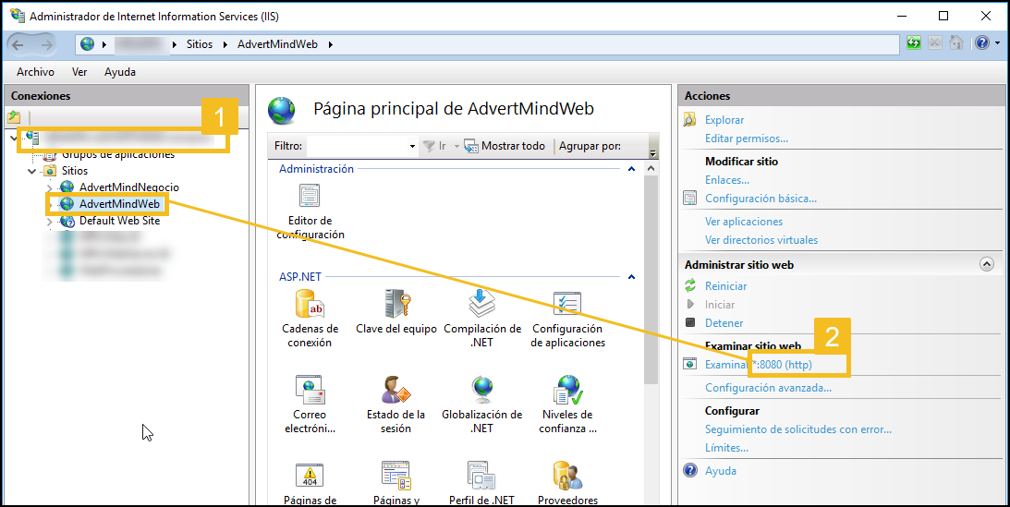Open the Filtro dropdown arrow
1010x507 pixels.
coord(413,147)
